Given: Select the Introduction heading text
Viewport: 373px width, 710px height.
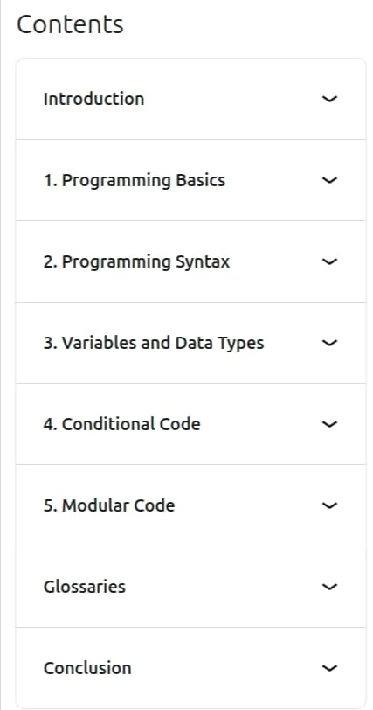Looking at the screenshot, I should click(93, 99).
